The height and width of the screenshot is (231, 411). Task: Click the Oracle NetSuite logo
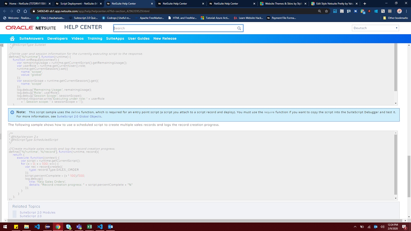point(31,28)
